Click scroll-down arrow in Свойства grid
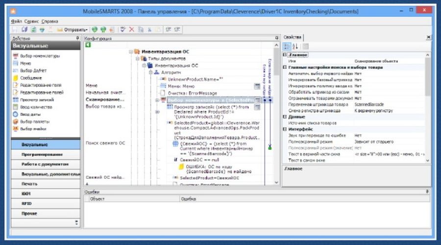The height and width of the screenshot is (245, 441). [427, 160]
